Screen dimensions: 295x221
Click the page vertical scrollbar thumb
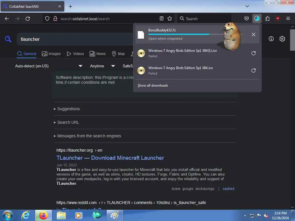[x=292, y=40]
